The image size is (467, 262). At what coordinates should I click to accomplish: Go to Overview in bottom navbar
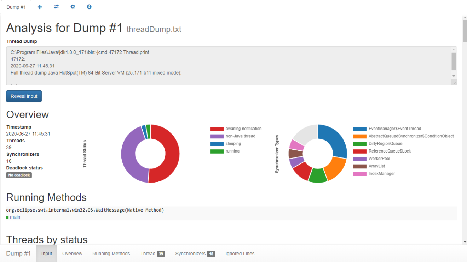[x=72, y=254]
